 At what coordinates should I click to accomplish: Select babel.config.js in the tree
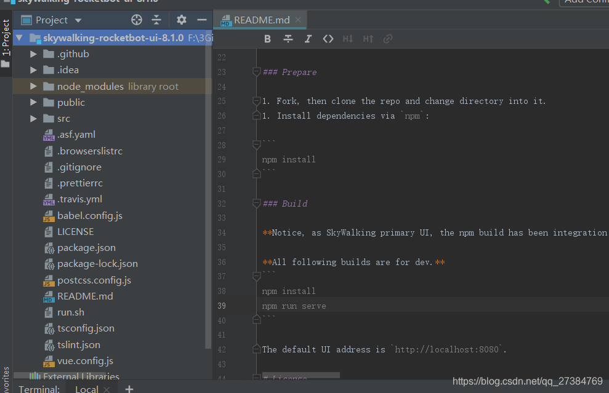point(90,216)
